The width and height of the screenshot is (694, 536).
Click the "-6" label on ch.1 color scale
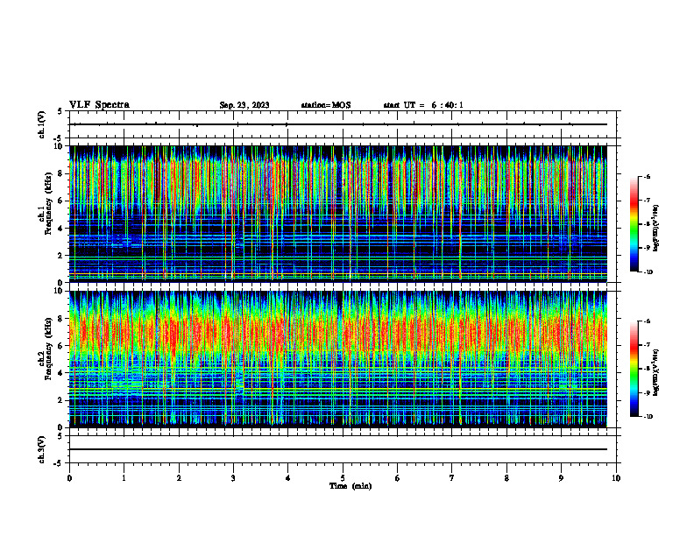click(x=647, y=177)
